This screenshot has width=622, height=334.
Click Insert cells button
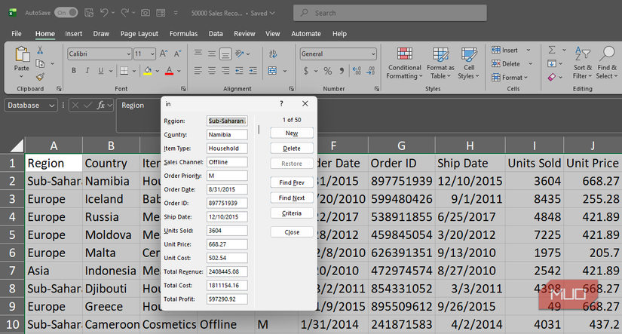pos(505,50)
